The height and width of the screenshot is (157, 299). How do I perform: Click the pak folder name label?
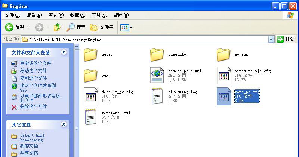click(x=105, y=76)
